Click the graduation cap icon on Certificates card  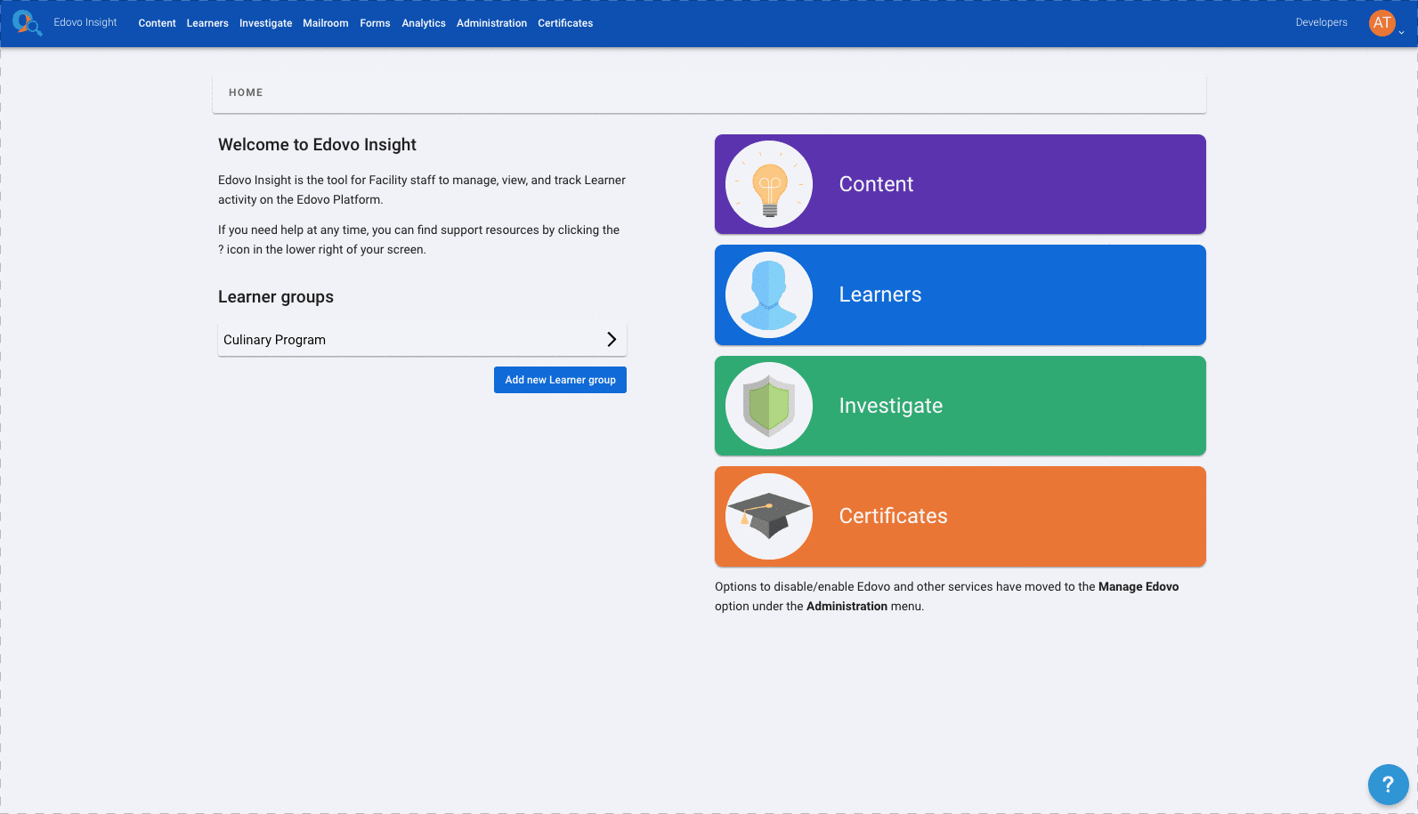[769, 516]
